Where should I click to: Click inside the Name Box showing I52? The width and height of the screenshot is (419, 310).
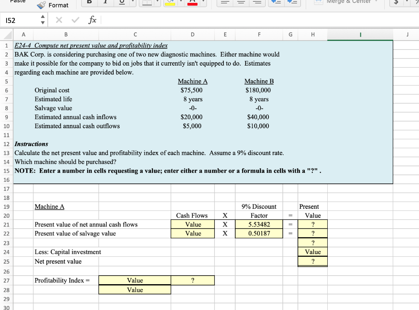coord(18,19)
